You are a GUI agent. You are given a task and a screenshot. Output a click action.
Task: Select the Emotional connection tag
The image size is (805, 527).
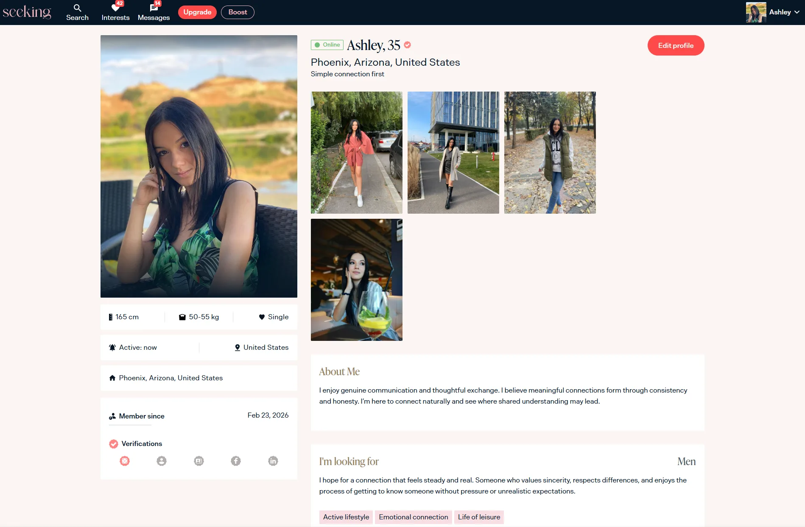point(414,517)
